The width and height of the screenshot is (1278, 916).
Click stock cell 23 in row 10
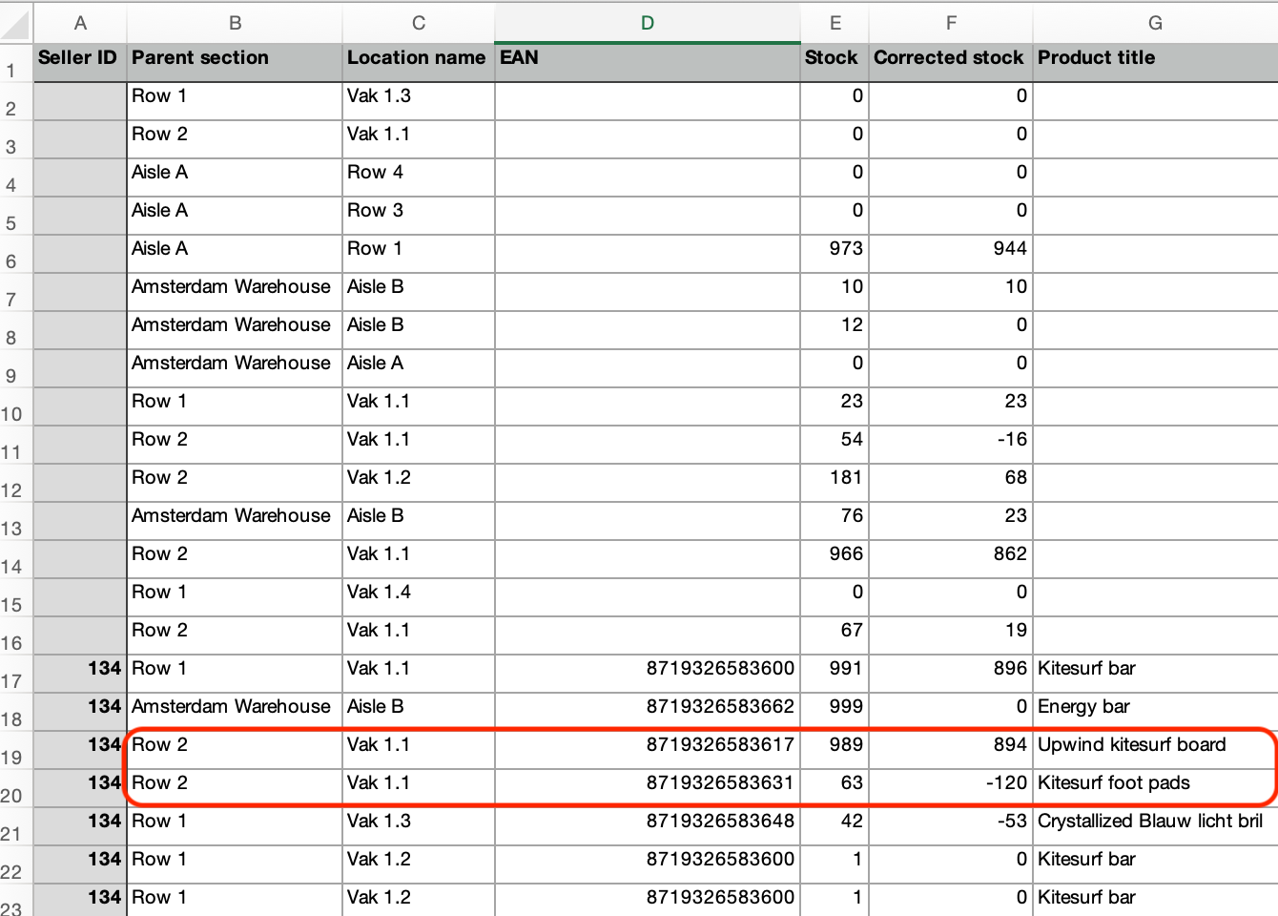pyautogui.click(x=835, y=406)
